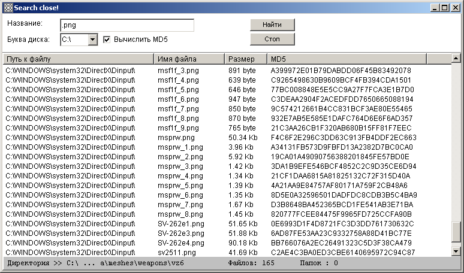Image resolution: width=464 pixels, height=273 pixels.
Task: Minimize the Search close! window
Action: coord(435,8)
